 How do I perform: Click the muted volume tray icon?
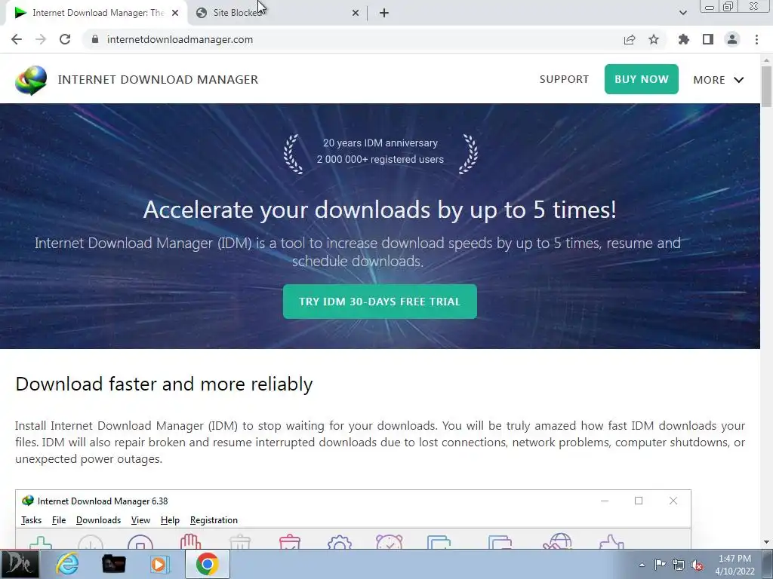pyautogui.click(x=697, y=565)
